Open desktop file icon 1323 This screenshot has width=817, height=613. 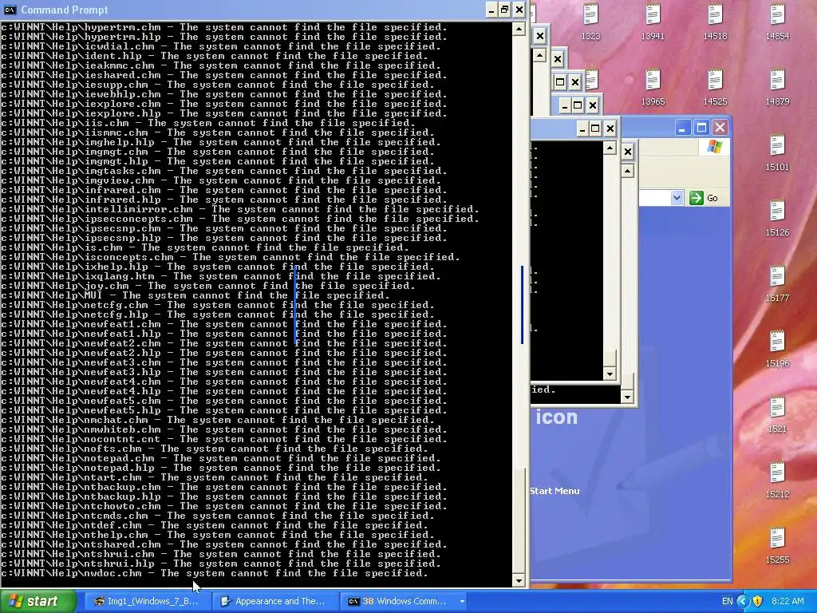point(591,22)
